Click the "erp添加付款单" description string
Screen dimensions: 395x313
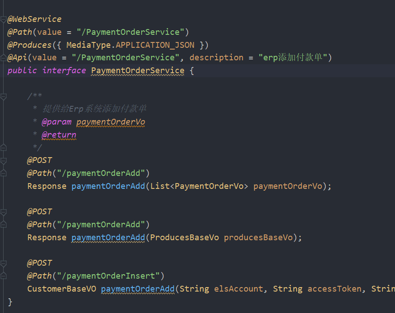[293, 58]
